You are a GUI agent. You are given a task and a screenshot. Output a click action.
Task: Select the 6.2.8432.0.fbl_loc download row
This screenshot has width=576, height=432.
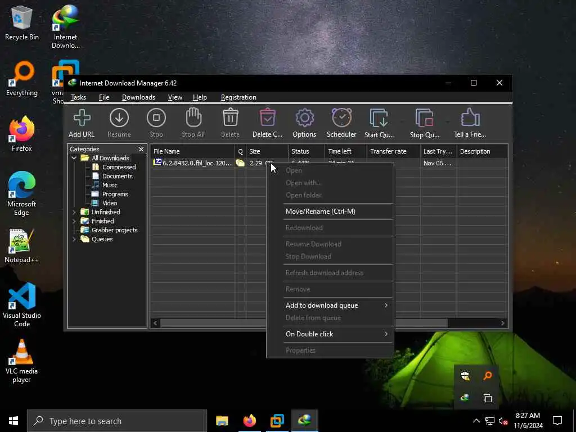197,163
